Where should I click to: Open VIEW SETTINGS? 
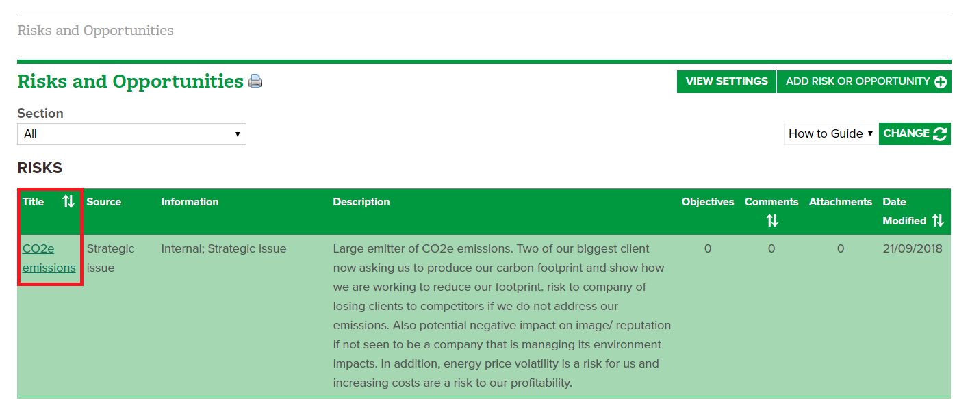coord(726,81)
